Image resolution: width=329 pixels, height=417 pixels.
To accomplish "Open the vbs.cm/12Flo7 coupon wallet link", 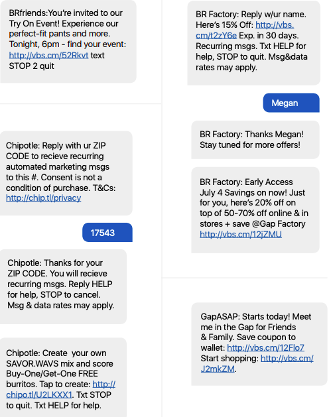I will 265,347.
